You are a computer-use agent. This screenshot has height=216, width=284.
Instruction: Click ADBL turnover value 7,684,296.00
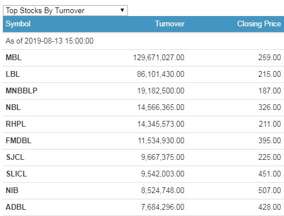click(x=163, y=207)
